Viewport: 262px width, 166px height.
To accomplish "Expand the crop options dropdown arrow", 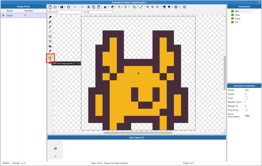I will click(137, 7).
